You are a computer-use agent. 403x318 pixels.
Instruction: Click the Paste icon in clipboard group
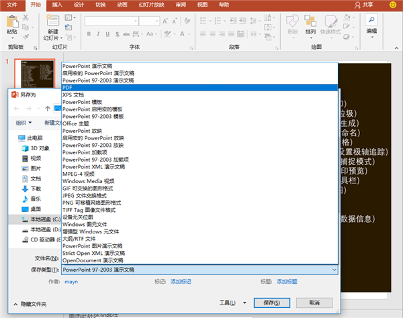click(x=12, y=21)
